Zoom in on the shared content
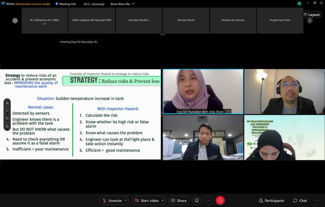 click(x=7, y=119)
